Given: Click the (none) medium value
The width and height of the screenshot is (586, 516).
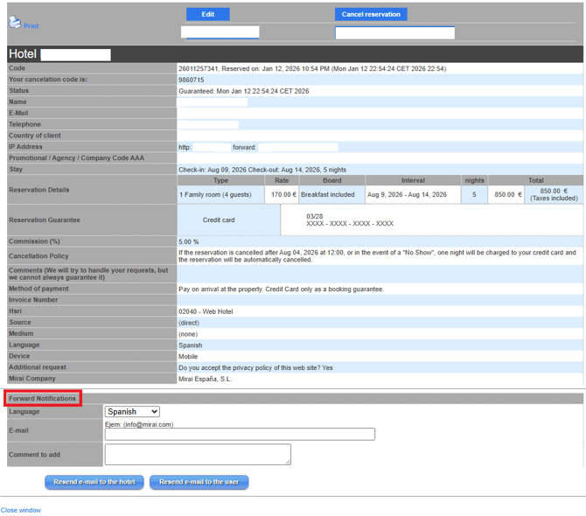Looking at the screenshot, I should (188, 334).
